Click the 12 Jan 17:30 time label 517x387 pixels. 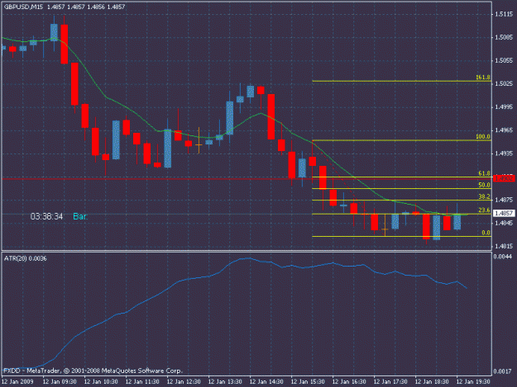[390, 382]
